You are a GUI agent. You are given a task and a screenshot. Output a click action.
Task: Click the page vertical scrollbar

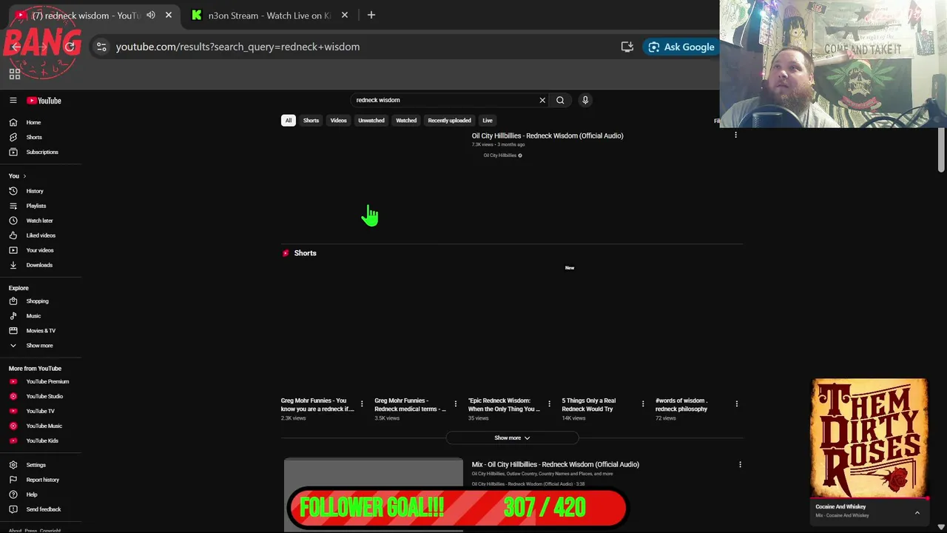click(x=941, y=151)
